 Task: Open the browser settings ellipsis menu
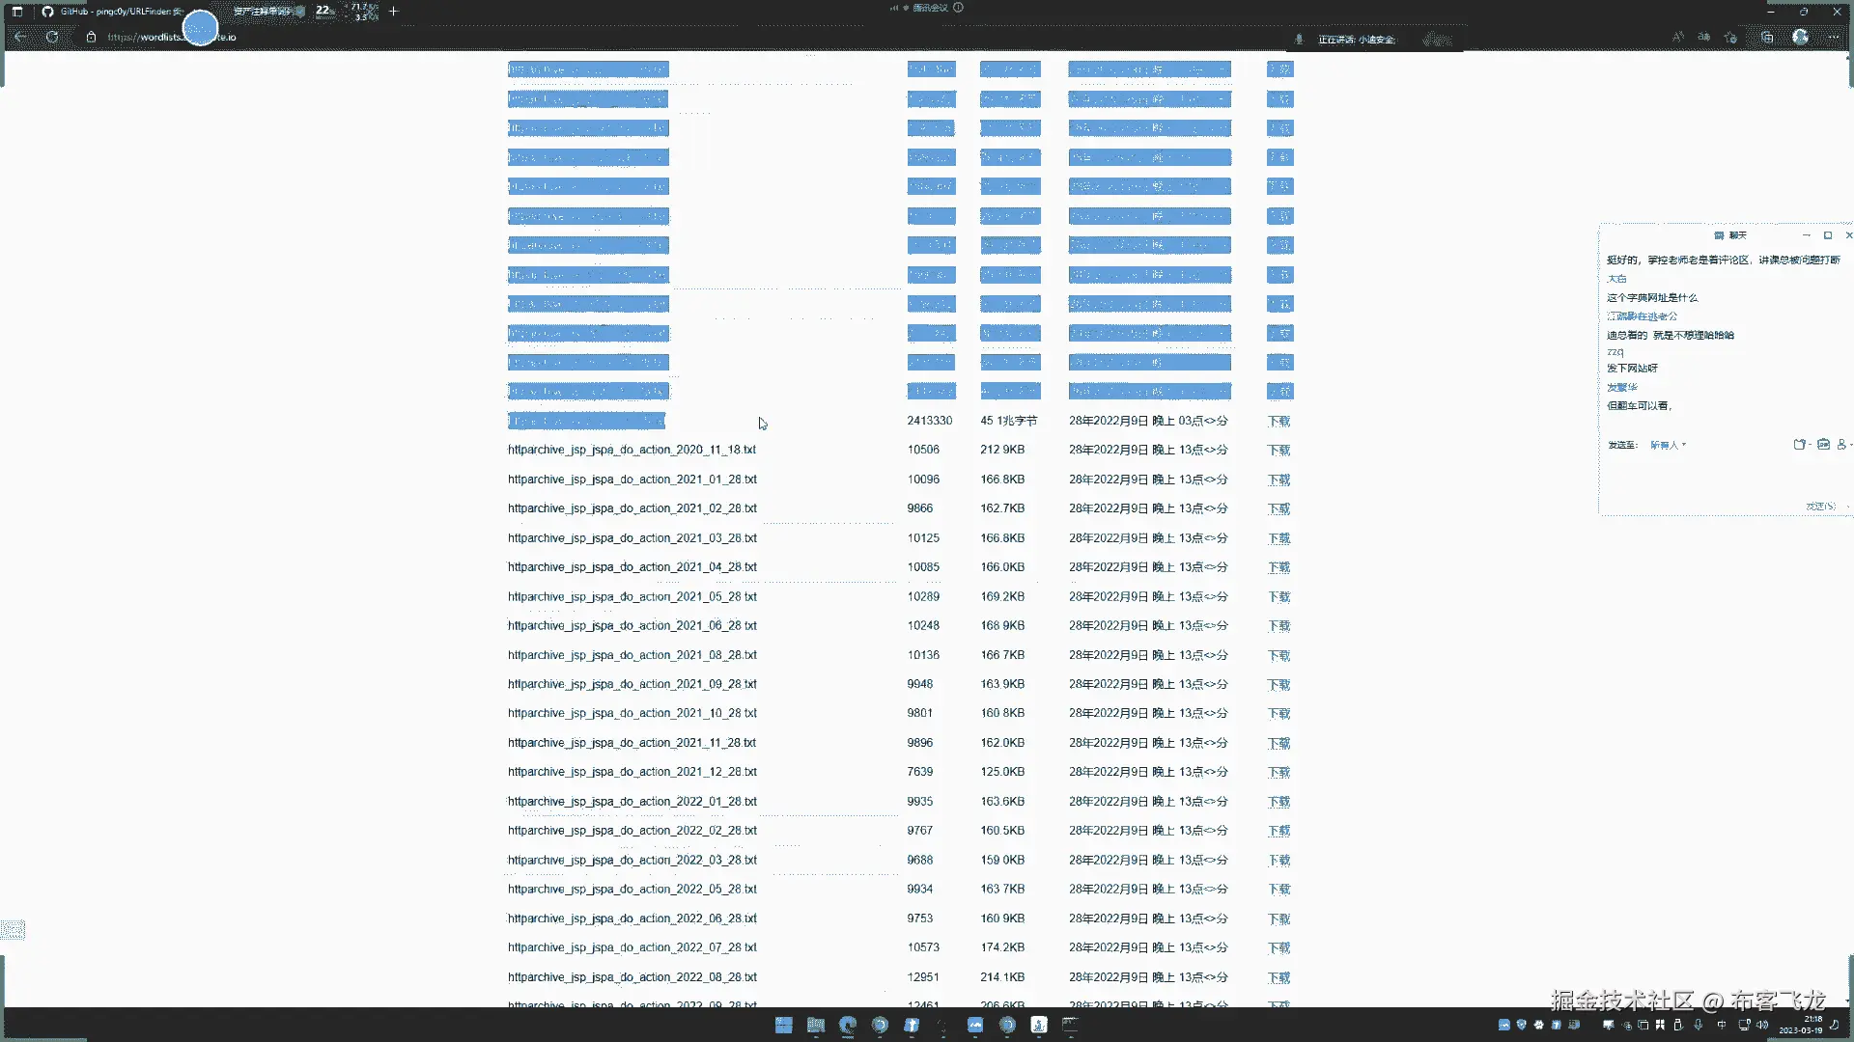click(x=1833, y=37)
